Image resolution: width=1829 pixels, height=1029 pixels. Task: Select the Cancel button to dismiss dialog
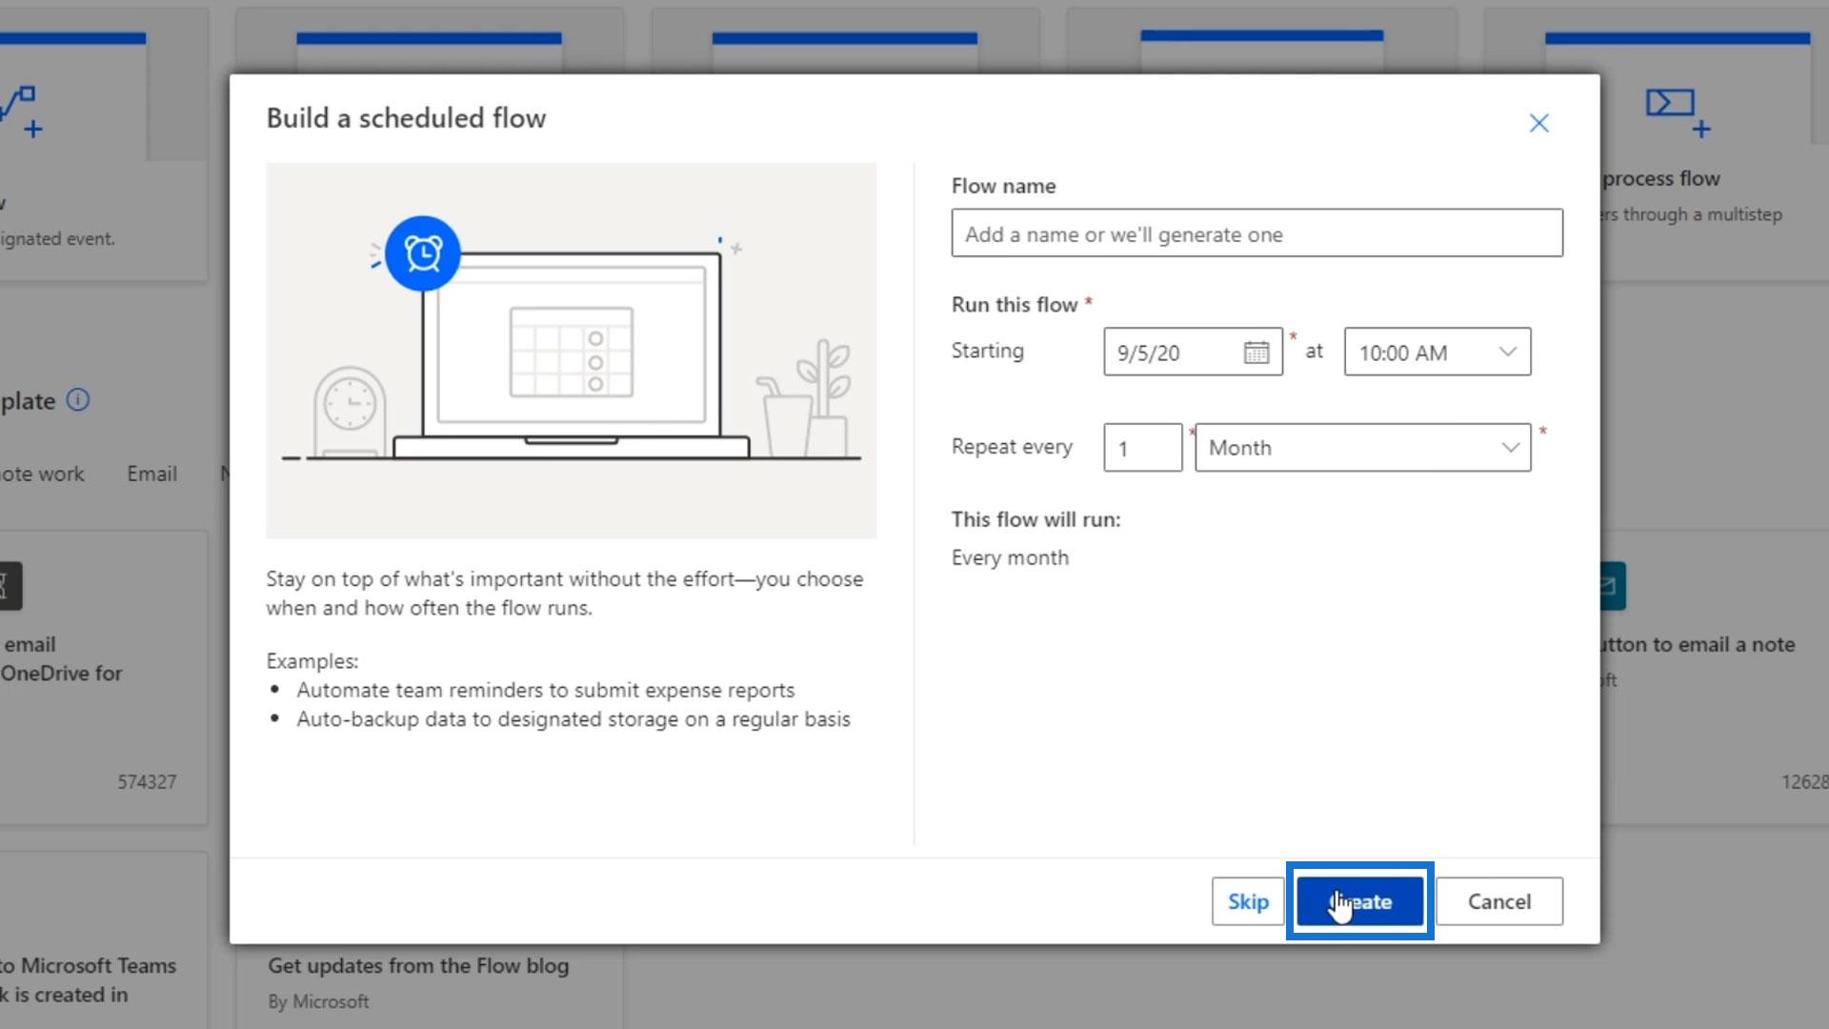(1498, 900)
